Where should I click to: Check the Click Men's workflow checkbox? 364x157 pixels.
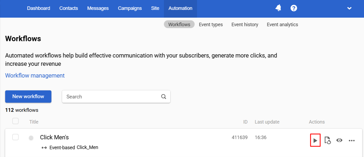pyautogui.click(x=16, y=137)
